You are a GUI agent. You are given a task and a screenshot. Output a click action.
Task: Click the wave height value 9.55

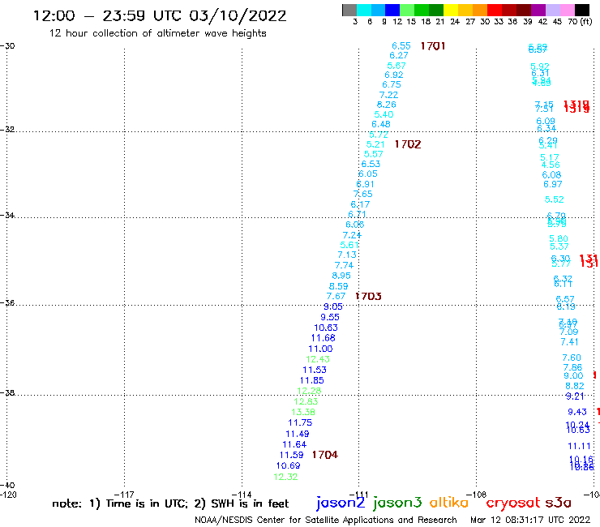tap(330, 317)
